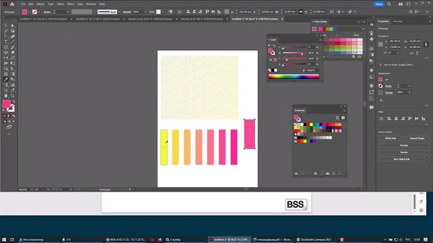Swap fill and stroke colors in toolbar
Viewport: 433px width, 243px height.
14,102
